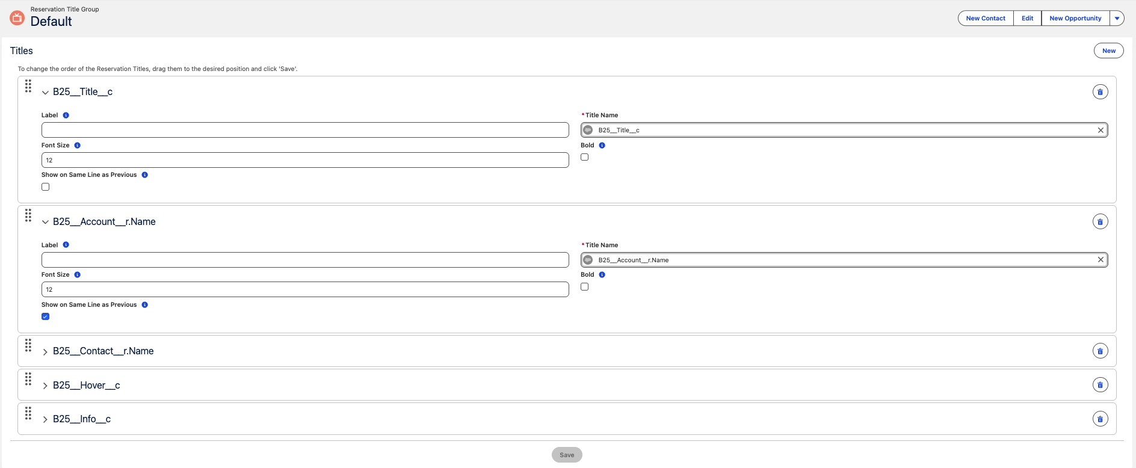
Task: Click the orange app logo top left
Action: click(x=17, y=17)
